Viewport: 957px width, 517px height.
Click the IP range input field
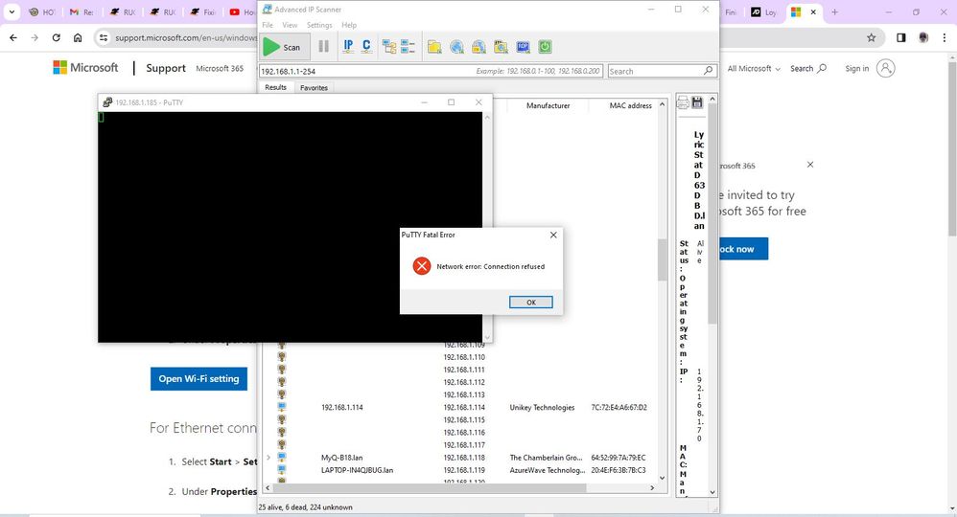tap(364, 71)
